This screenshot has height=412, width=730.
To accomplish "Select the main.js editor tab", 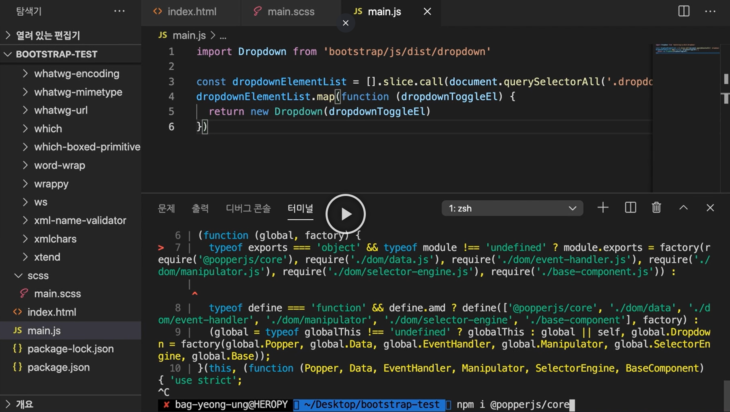I will 384,12.
